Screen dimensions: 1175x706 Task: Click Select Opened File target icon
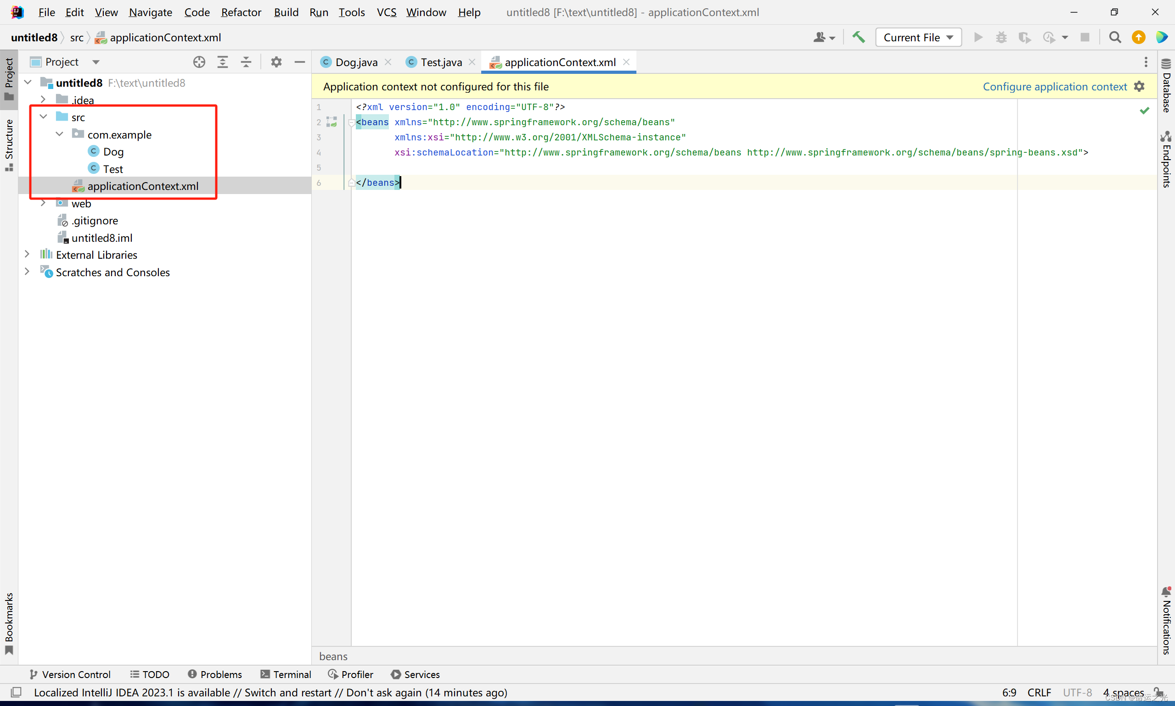(x=199, y=62)
